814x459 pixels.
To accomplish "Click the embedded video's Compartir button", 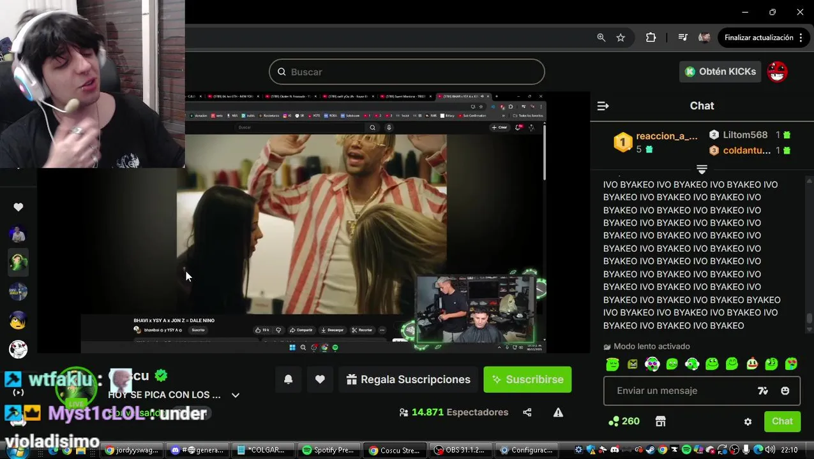I will click(x=301, y=330).
